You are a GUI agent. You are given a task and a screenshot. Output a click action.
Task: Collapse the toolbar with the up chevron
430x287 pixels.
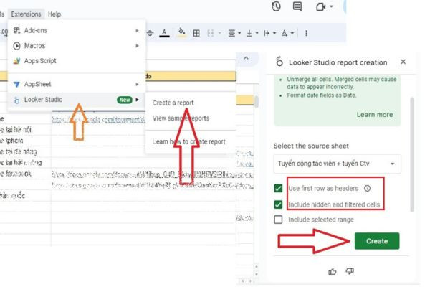[246, 58]
